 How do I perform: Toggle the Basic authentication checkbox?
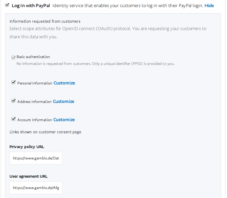13,58
